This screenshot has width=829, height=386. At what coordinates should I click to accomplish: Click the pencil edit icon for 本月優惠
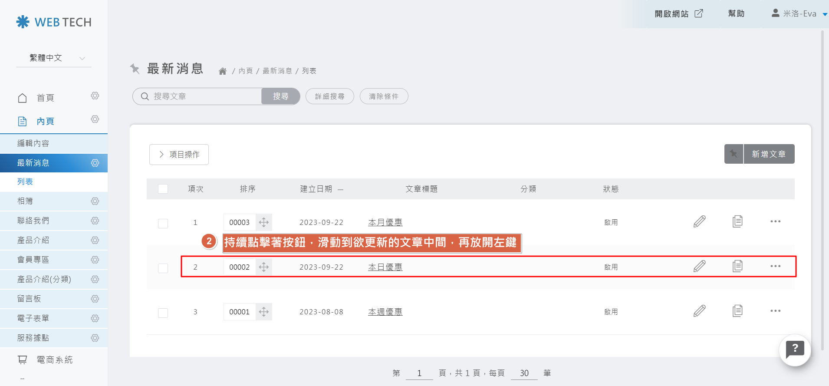699,222
